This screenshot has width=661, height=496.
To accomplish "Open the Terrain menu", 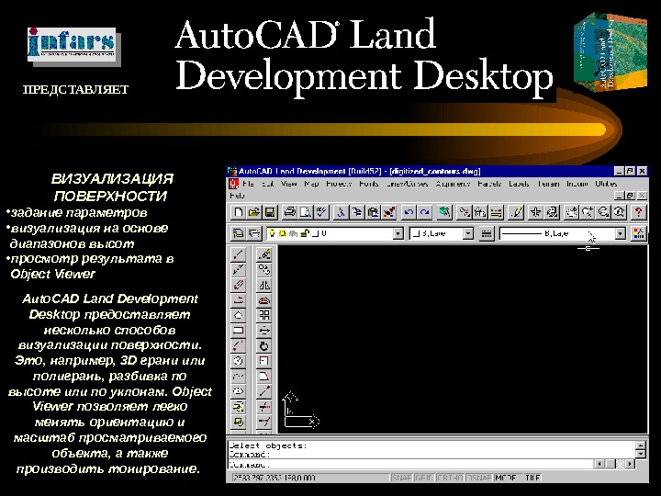I will [x=548, y=184].
